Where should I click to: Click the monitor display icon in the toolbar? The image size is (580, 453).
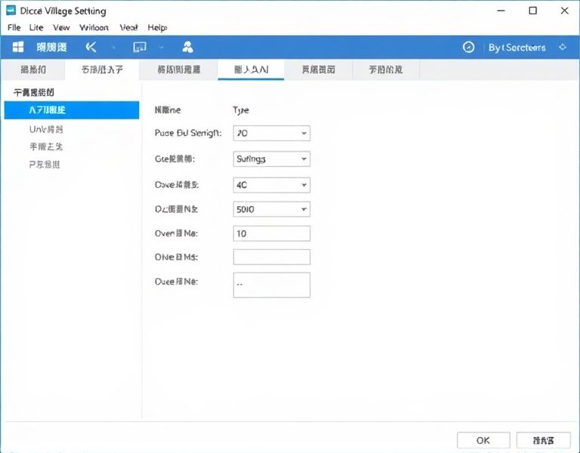pos(140,48)
